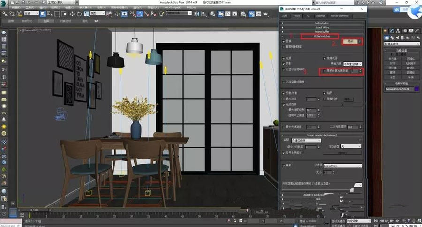Toggle the 贴图 maps checkbox
422x227 pixels.
[324, 93]
